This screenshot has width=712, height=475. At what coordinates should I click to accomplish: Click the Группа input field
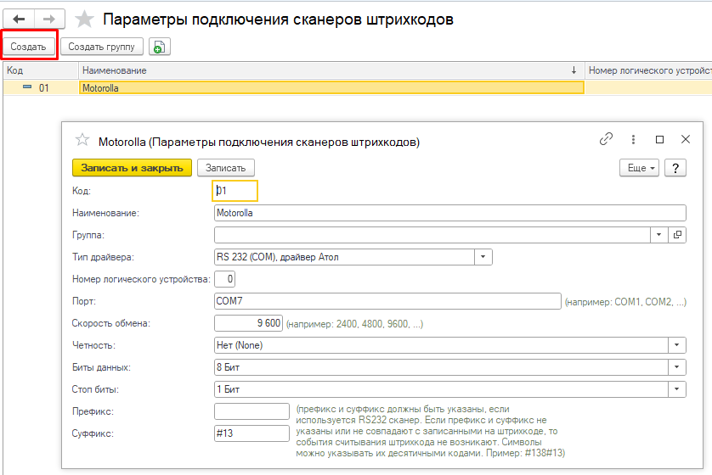(432, 235)
